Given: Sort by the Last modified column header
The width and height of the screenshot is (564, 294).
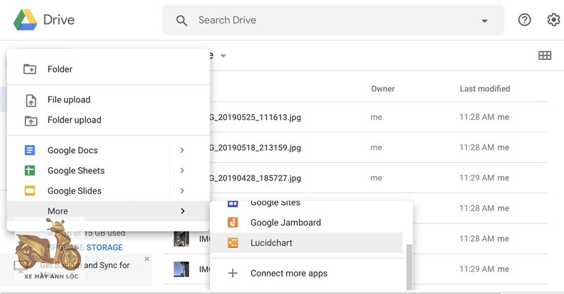Looking at the screenshot, I should point(485,89).
